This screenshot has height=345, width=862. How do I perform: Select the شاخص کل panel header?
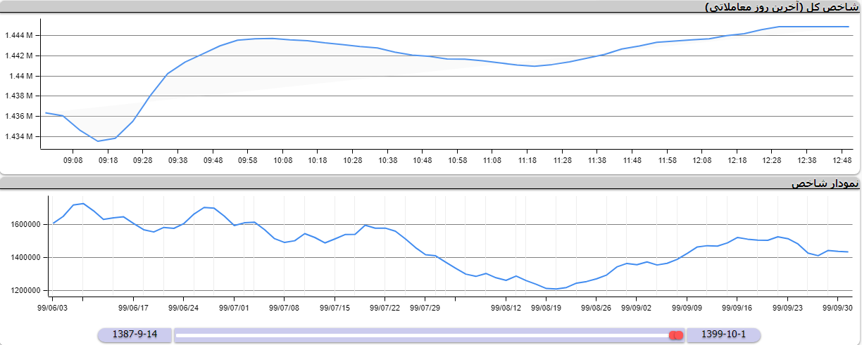click(x=782, y=7)
